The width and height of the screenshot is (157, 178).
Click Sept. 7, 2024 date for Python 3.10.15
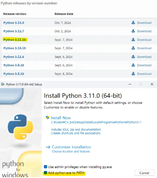(63, 48)
